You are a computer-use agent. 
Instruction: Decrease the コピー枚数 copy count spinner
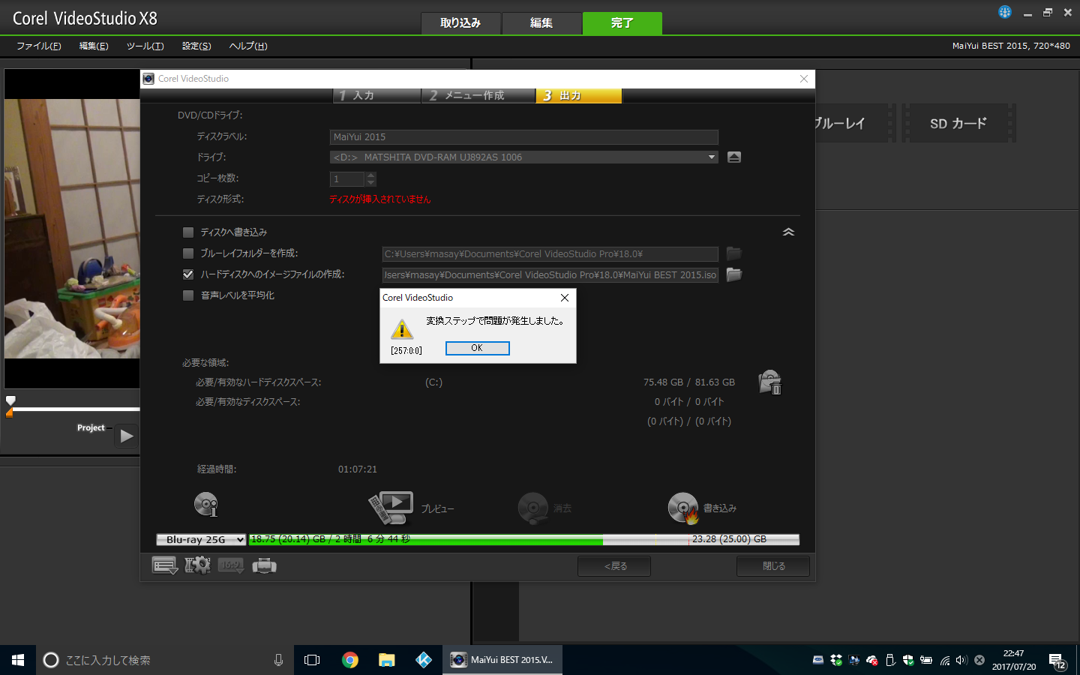tap(370, 183)
